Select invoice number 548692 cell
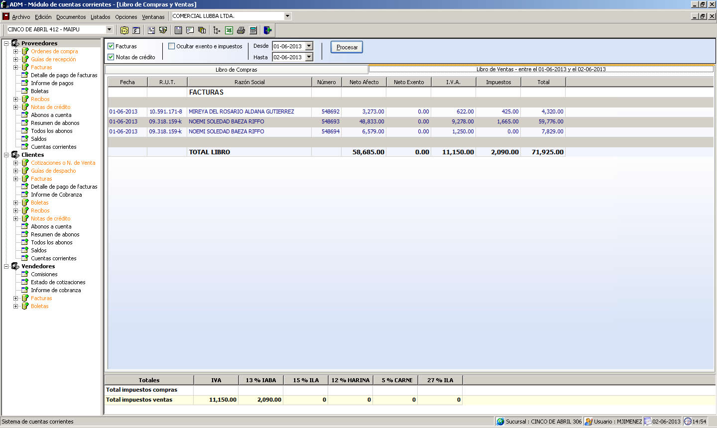 (x=327, y=111)
